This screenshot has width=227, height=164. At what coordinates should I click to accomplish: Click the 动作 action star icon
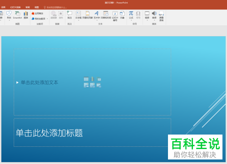61,15
